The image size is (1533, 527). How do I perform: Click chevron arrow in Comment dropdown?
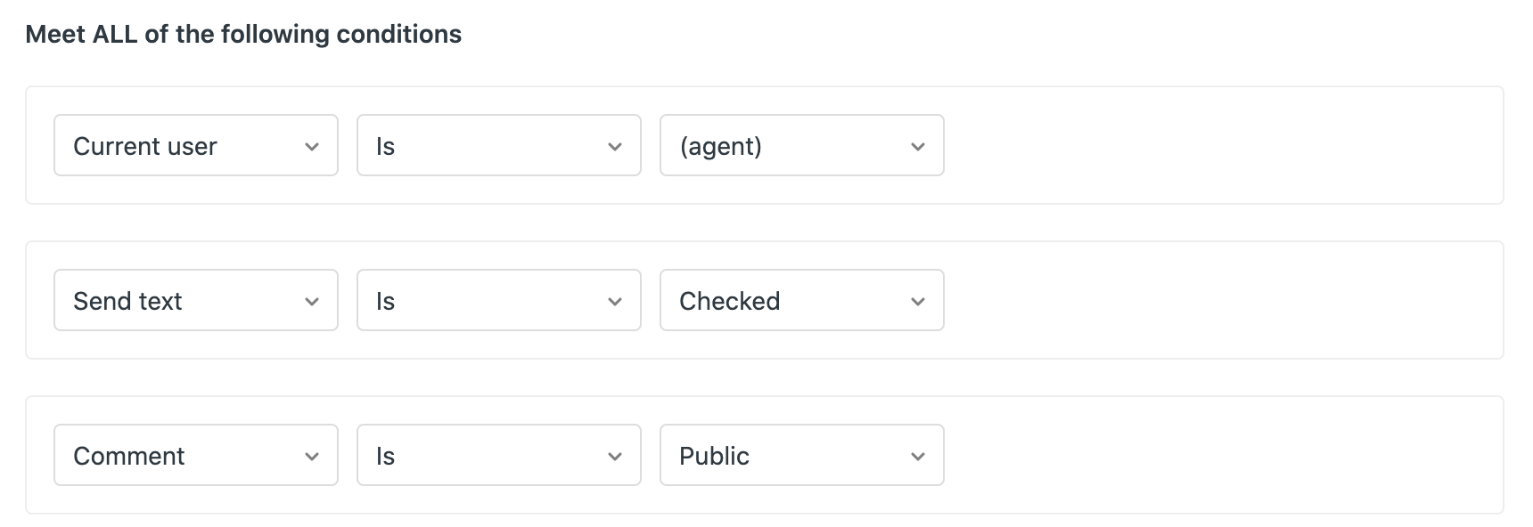[x=312, y=457]
